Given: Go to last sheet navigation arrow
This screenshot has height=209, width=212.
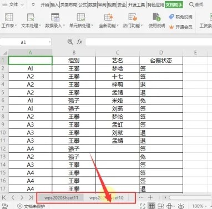Looking at the screenshot, I should (x=31, y=197).
